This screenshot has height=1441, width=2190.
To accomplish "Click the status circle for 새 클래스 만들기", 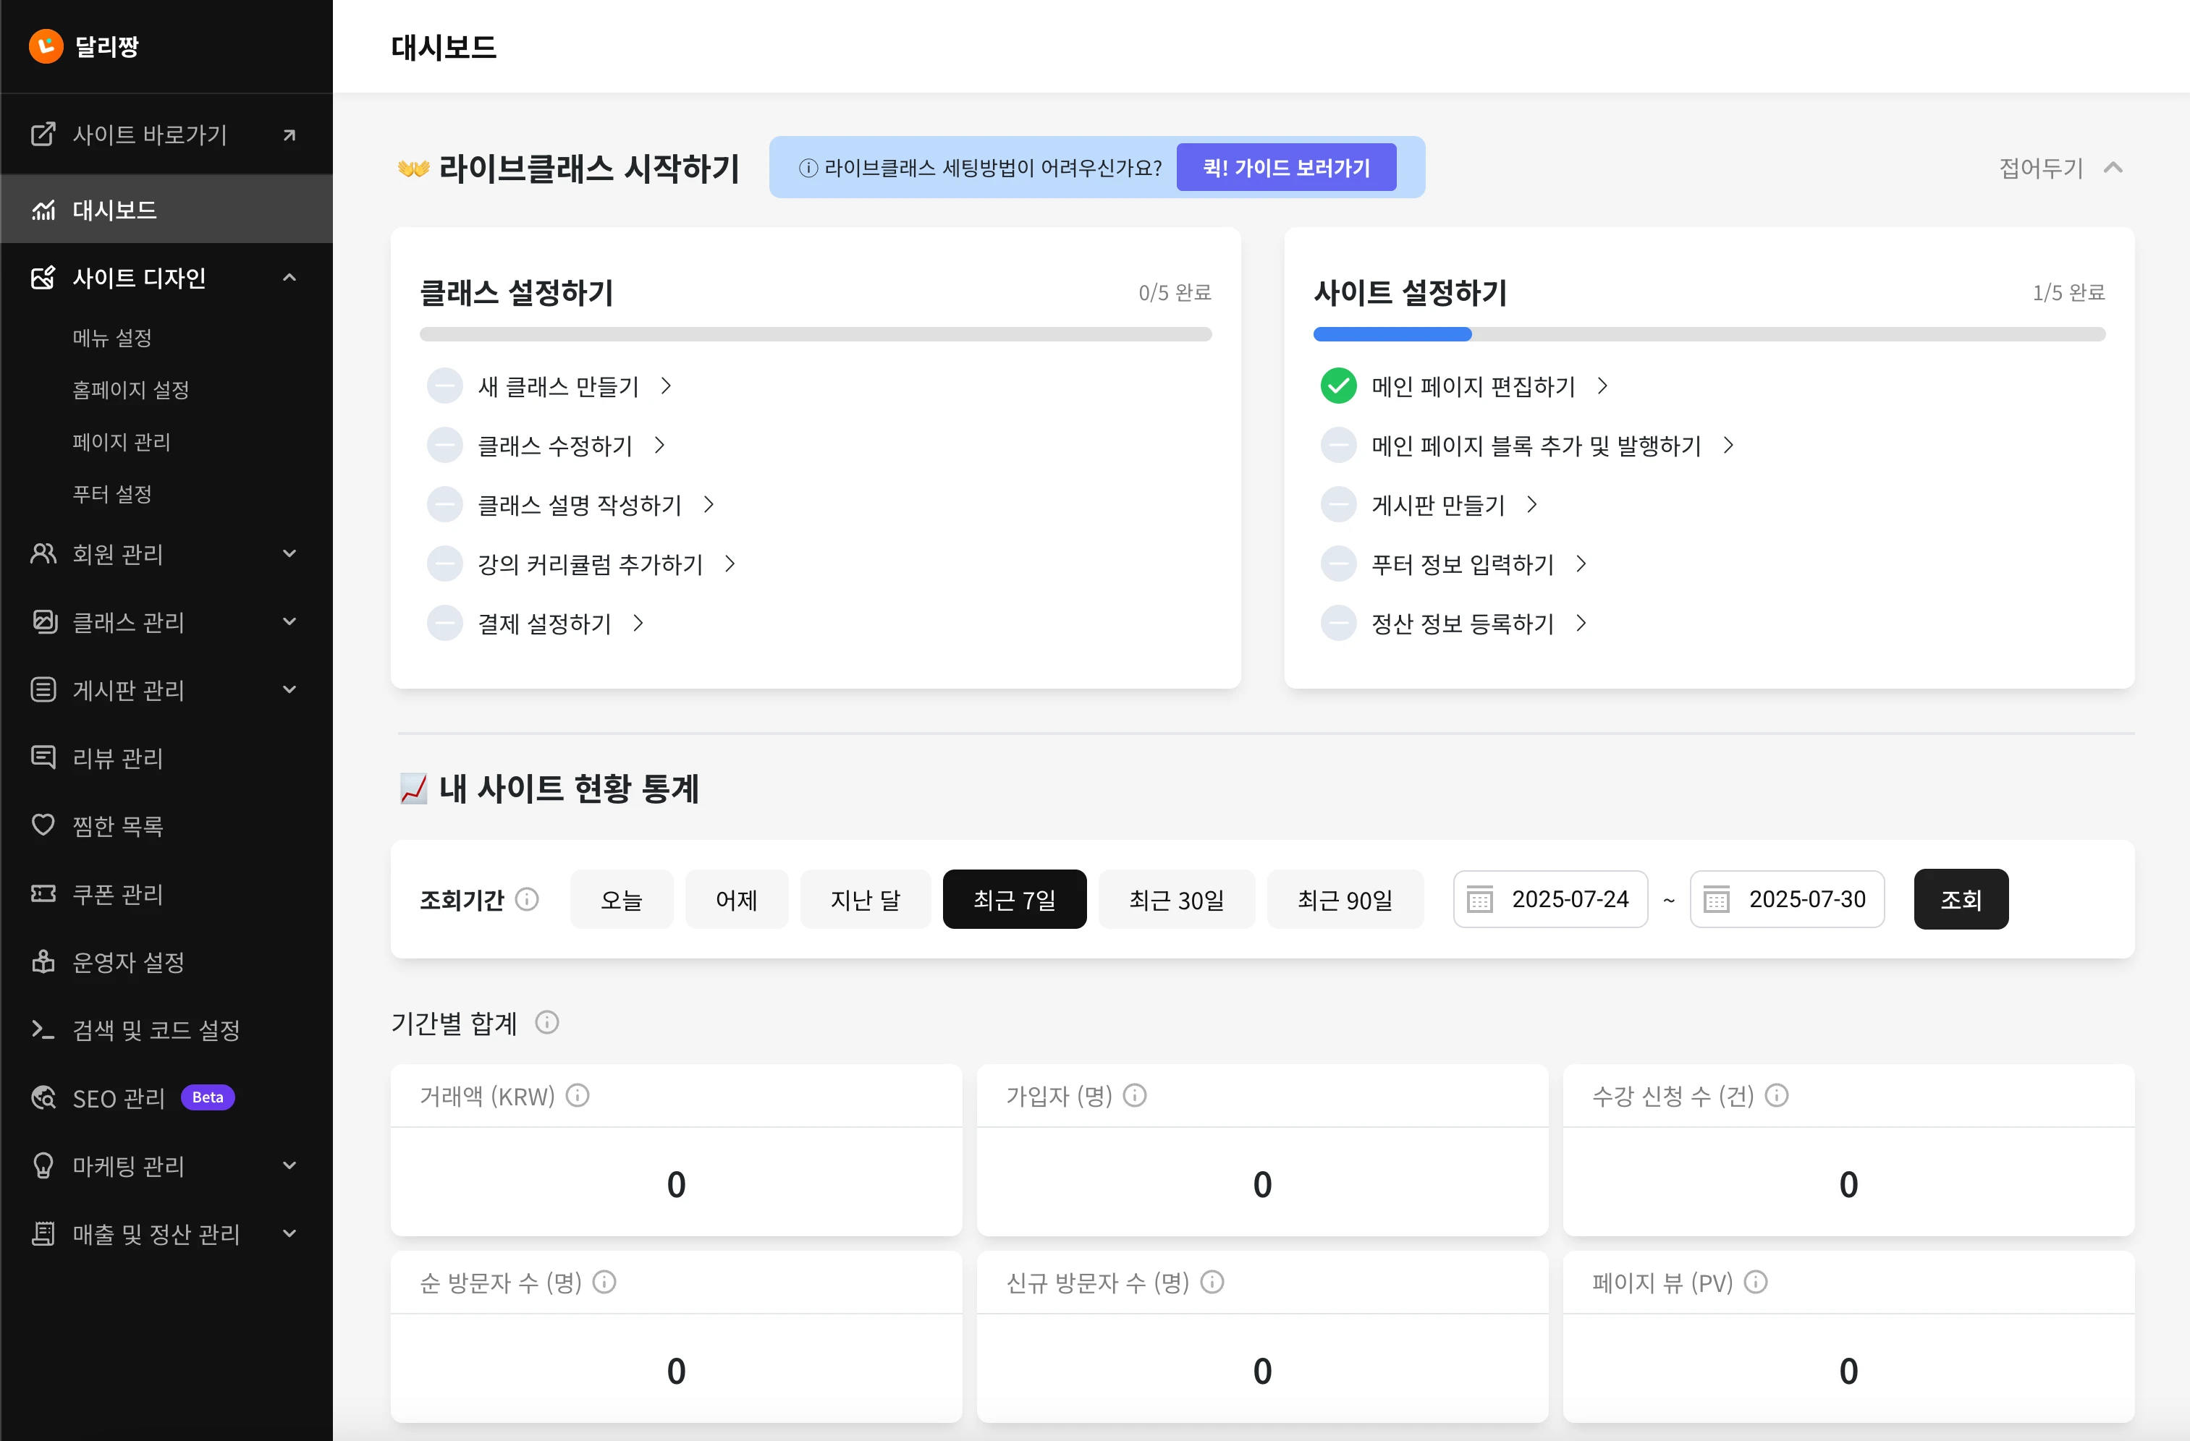I will point(444,386).
